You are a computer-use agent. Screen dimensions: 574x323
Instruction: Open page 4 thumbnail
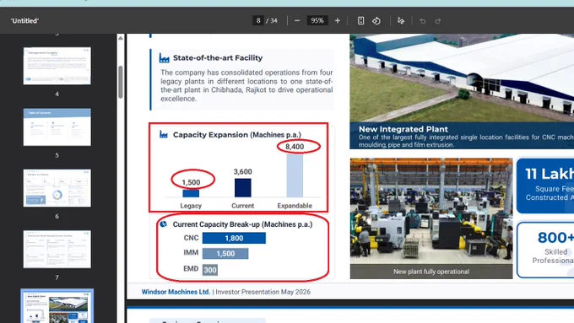pos(57,66)
